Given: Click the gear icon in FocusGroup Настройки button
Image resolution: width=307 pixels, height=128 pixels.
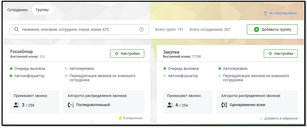Looking at the screenshot, I should click(x=116, y=53).
